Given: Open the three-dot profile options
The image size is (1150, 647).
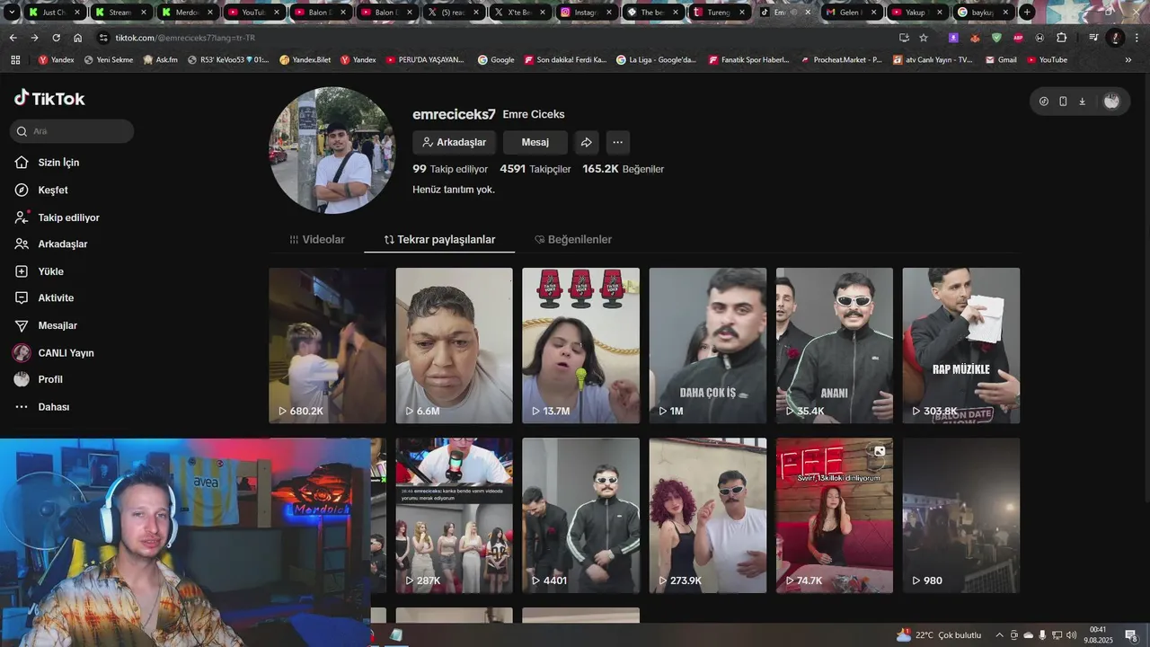Looking at the screenshot, I should point(617,142).
